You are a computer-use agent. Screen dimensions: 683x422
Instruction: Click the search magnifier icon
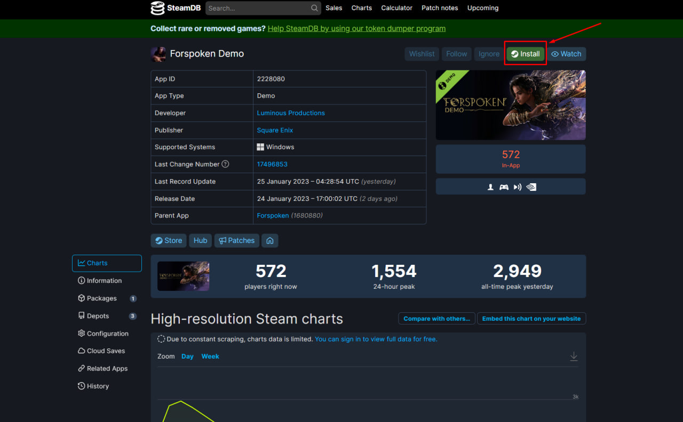[x=315, y=8]
